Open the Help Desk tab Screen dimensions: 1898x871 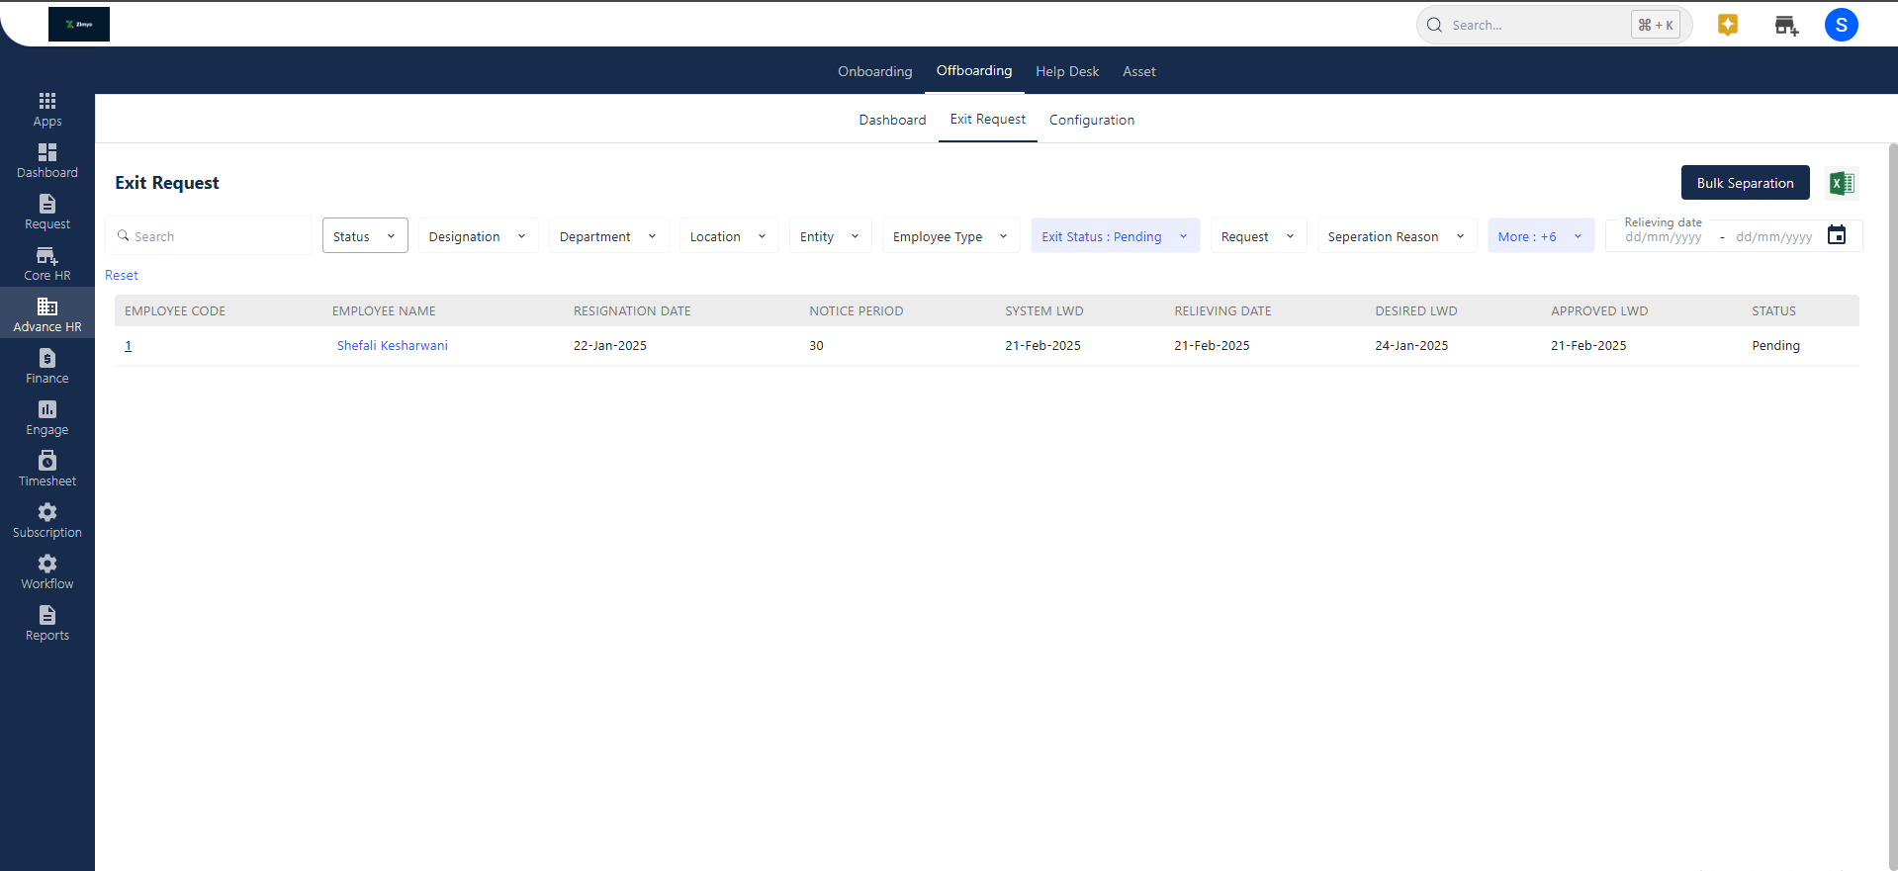[x=1067, y=71]
